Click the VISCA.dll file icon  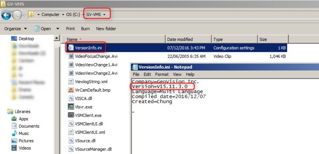coord(71,98)
